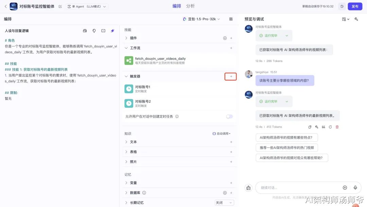The image size is (367, 207).
Task: Edit the agent name pencil icon
Action: (x=60, y=6)
